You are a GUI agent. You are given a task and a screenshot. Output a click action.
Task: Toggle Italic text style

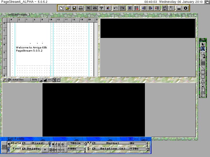pos(56,144)
